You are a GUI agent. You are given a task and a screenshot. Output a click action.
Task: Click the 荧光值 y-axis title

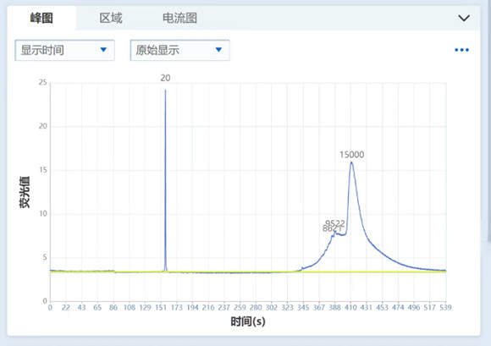click(25, 192)
